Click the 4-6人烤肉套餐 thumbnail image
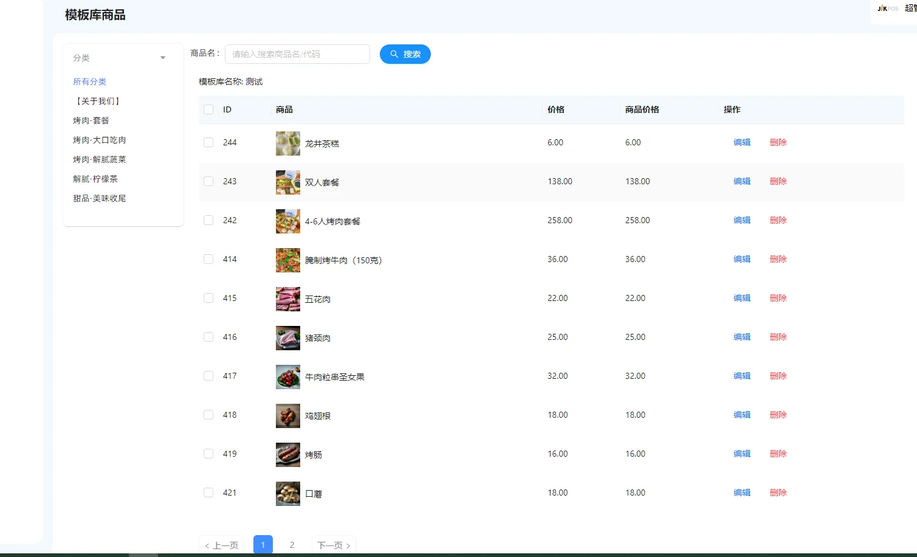The image size is (917, 557). click(x=287, y=221)
